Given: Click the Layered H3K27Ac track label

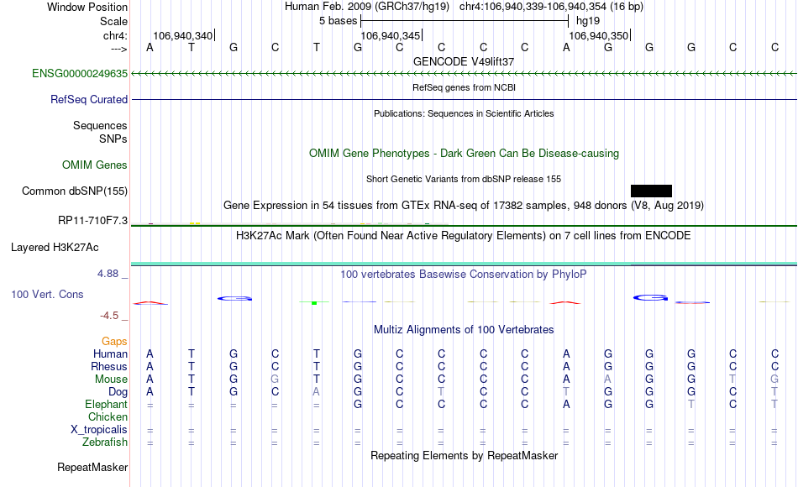Looking at the screenshot, I should coord(55,248).
